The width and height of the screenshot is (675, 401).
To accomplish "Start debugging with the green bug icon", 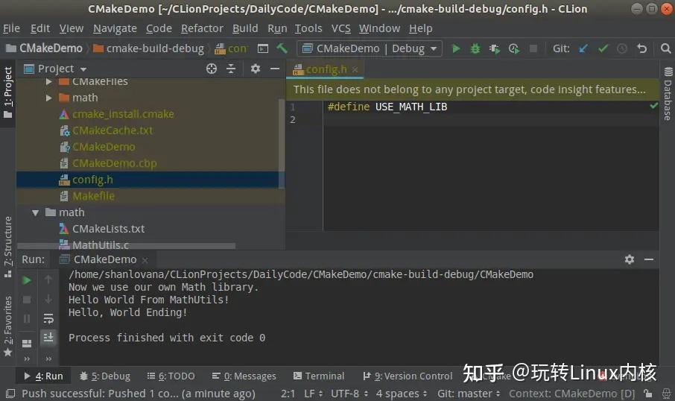I will coord(475,48).
